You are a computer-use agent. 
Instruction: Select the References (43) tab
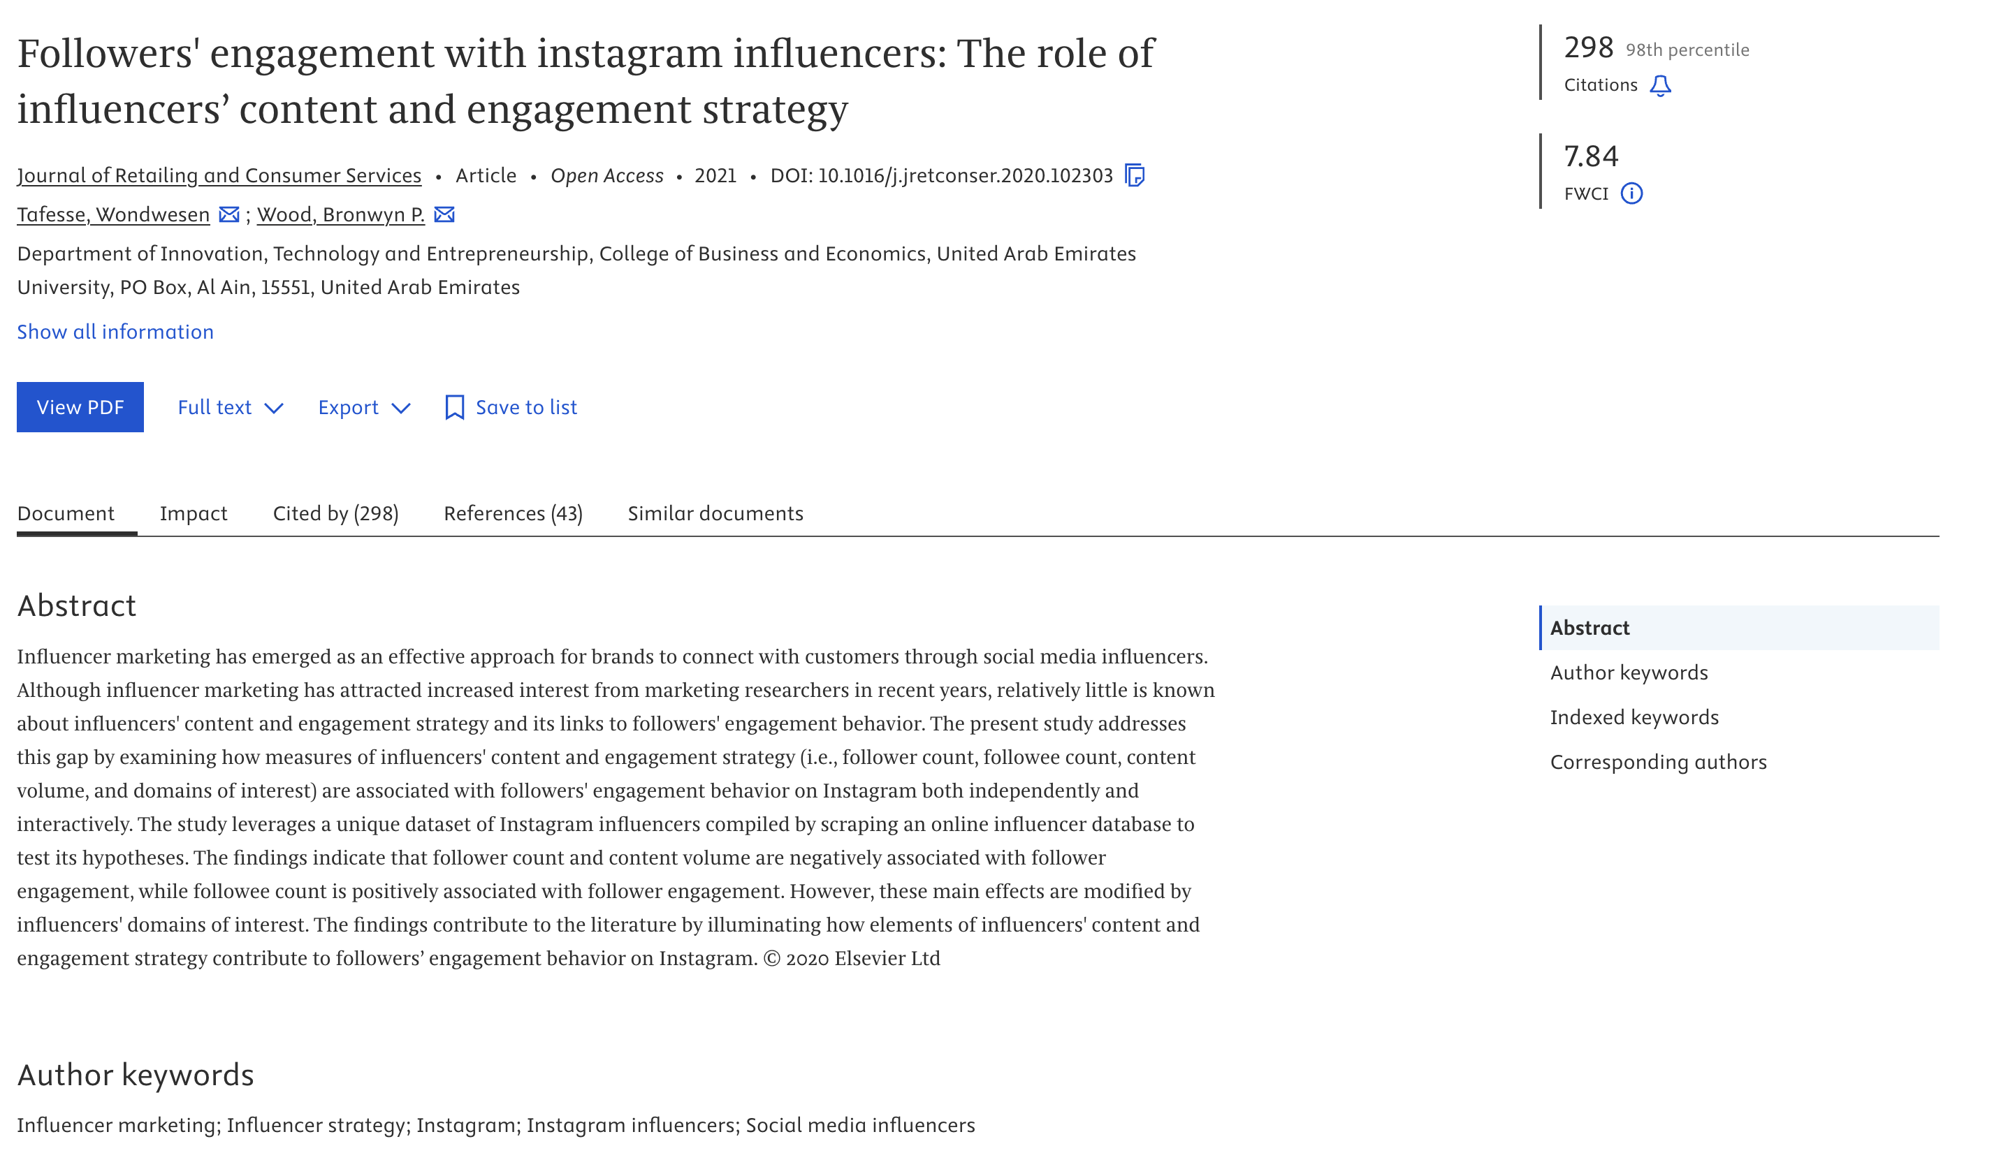coord(513,513)
